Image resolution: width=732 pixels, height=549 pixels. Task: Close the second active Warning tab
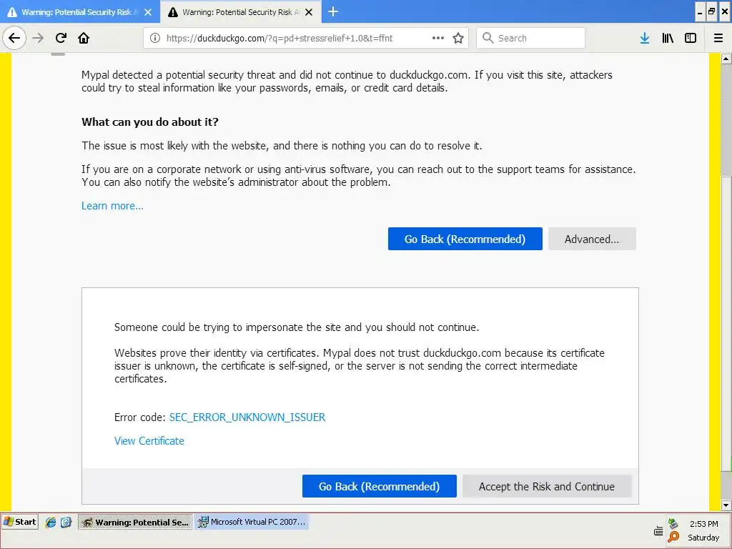click(x=309, y=12)
